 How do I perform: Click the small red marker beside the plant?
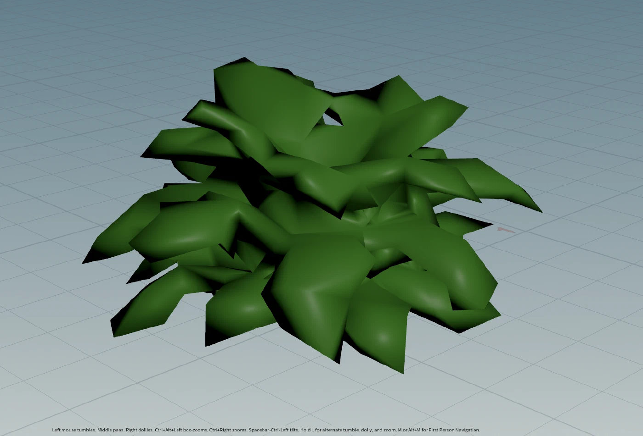(x=506, y=230)
